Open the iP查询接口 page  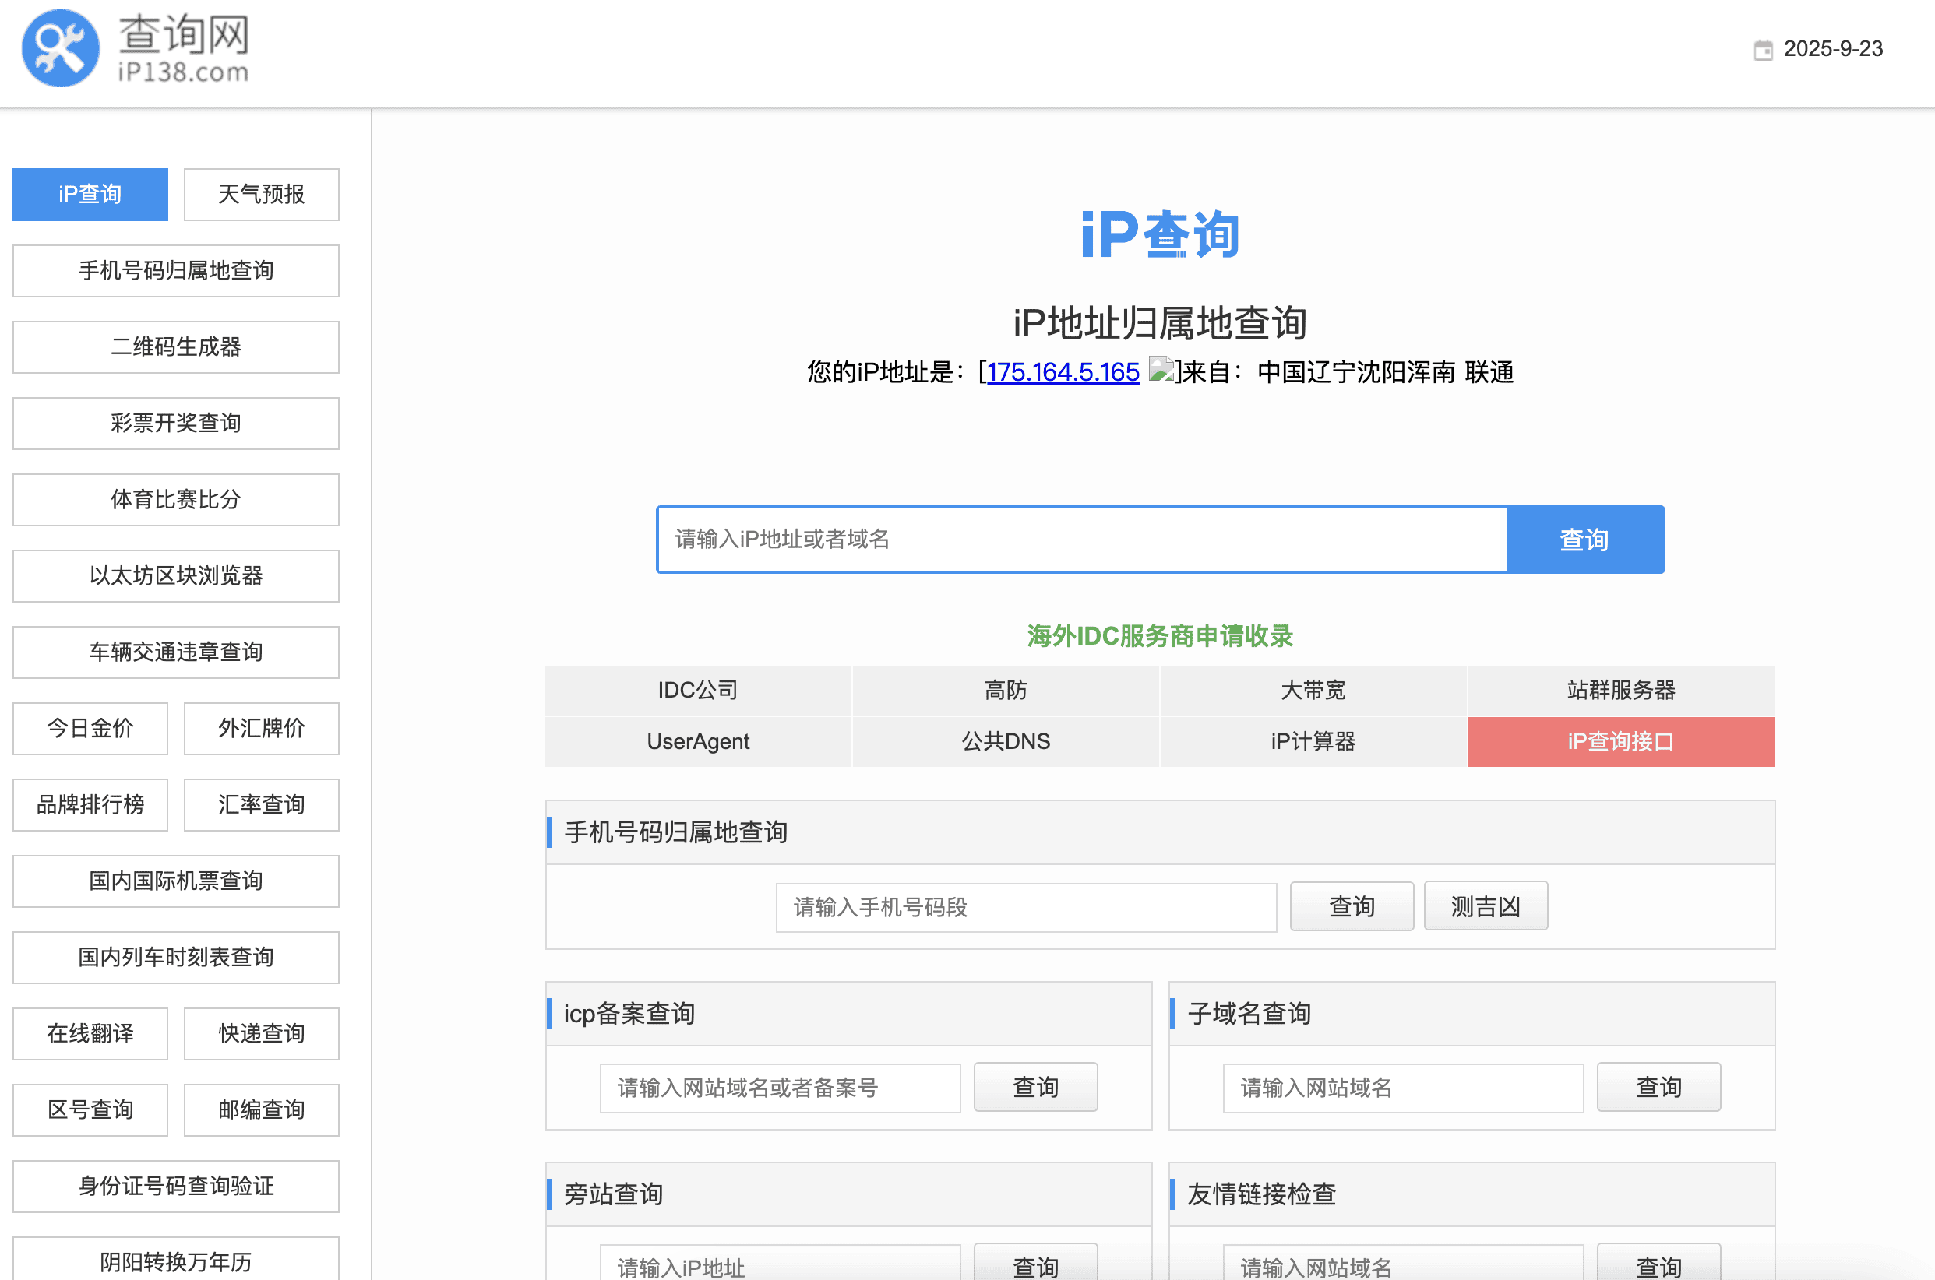tap(1620, 741)
